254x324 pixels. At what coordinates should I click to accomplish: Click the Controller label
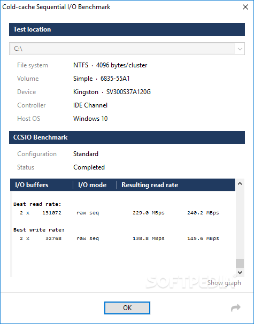coord(31,105)
